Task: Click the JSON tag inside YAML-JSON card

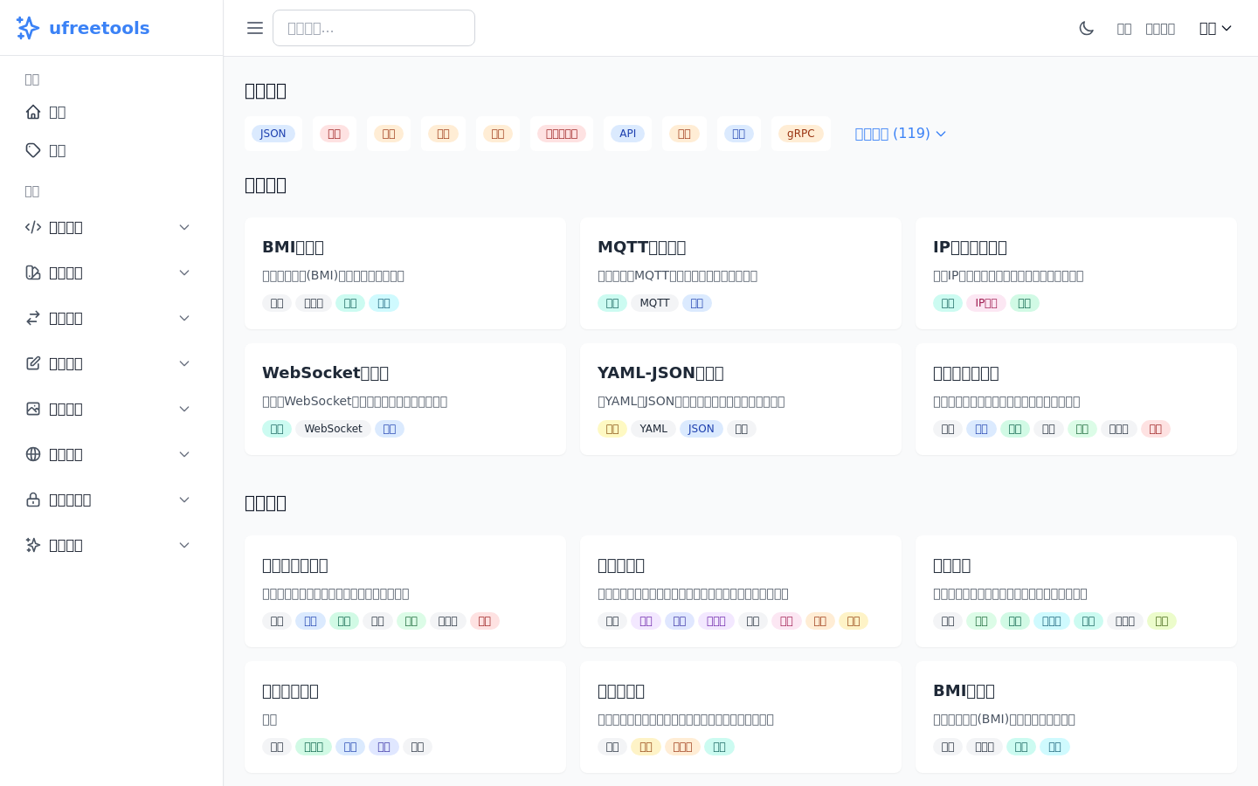Action: pos(701,429)
